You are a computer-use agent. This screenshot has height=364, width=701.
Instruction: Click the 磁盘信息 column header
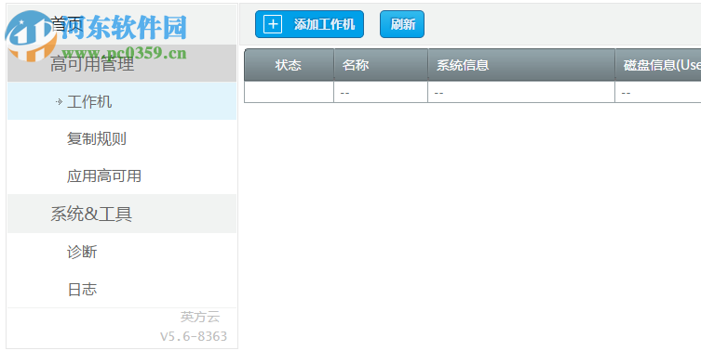click(x=658, y=65)
